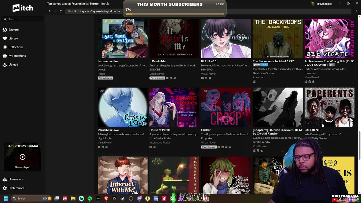Click the itch logo in the sidebar
361x203 pixels.
(23, 8)
